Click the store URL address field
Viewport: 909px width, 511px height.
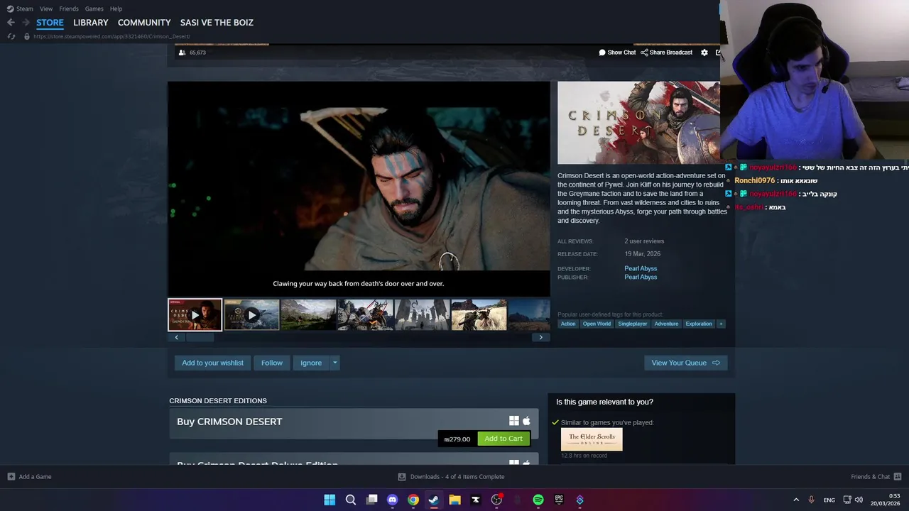click(111, 36)
